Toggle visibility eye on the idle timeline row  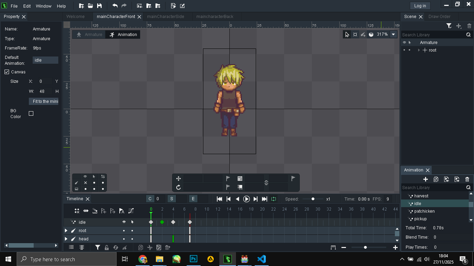pyautogui.click(x=124, y=222)
